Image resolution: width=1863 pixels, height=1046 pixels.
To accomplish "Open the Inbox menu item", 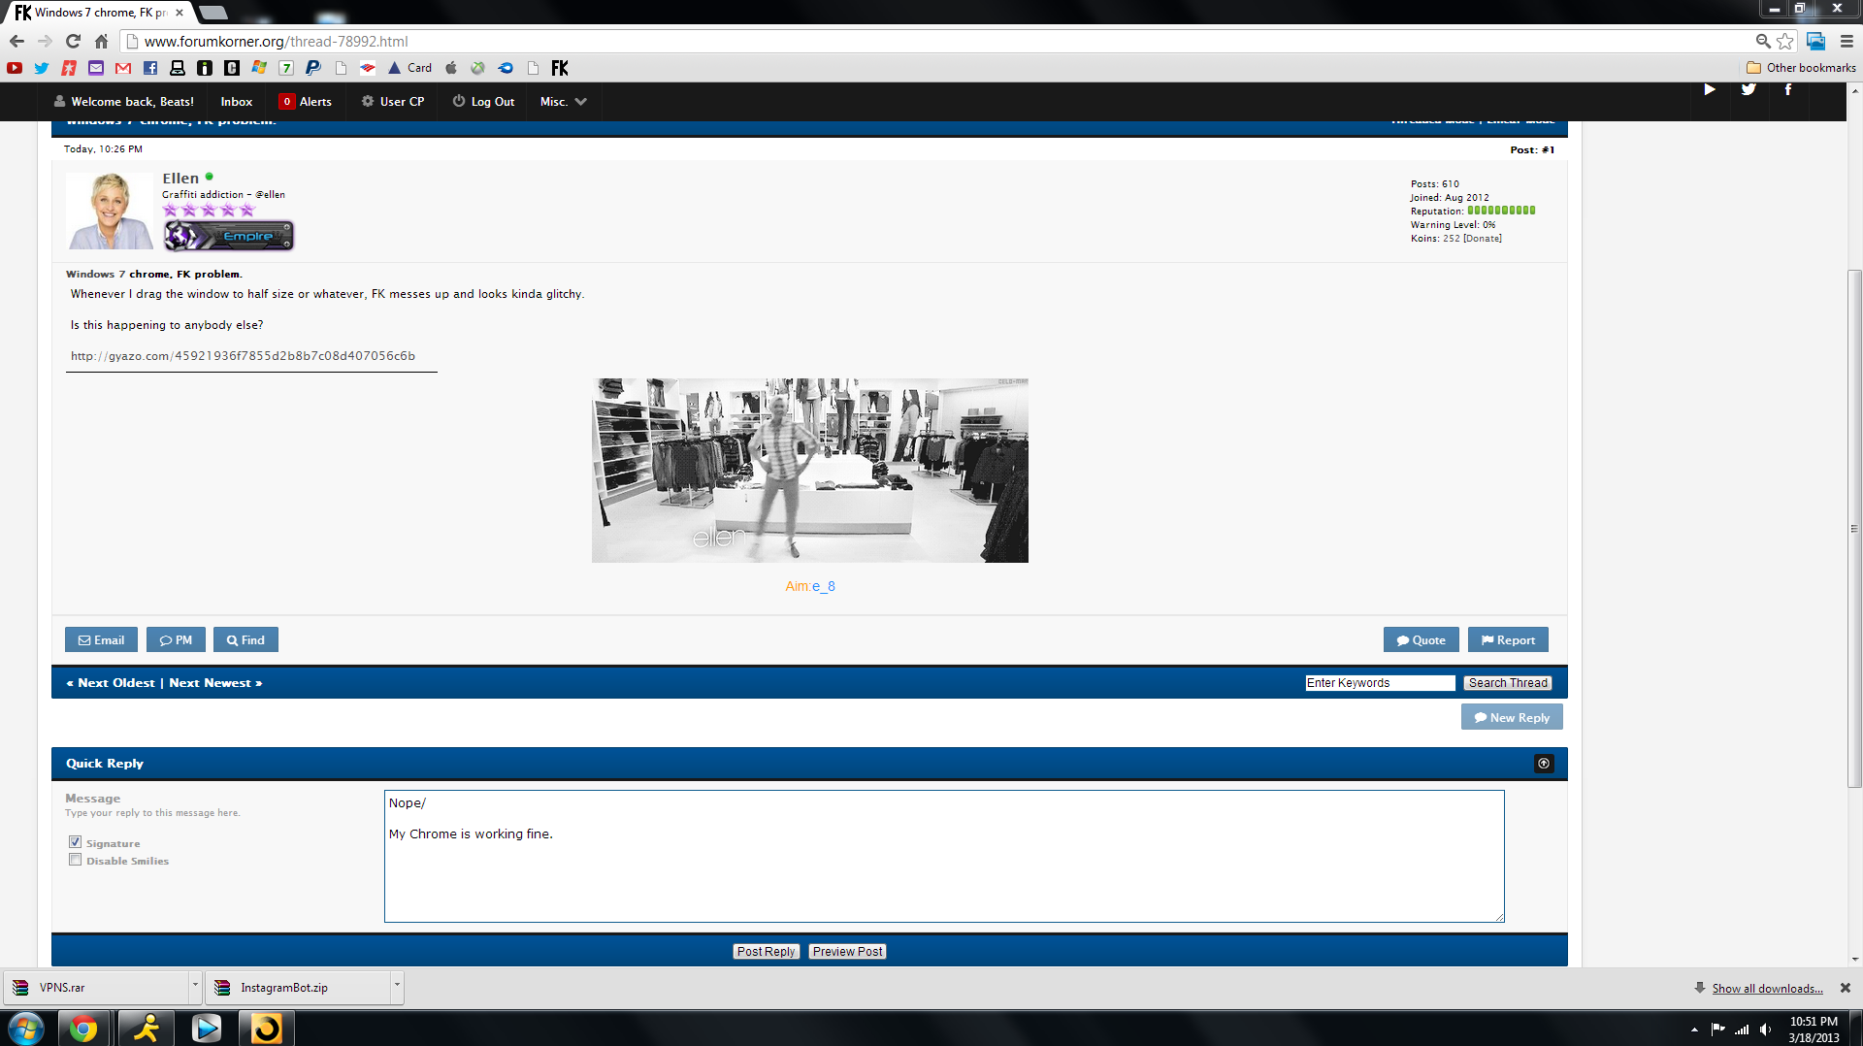I will click(x=237, y=102).
